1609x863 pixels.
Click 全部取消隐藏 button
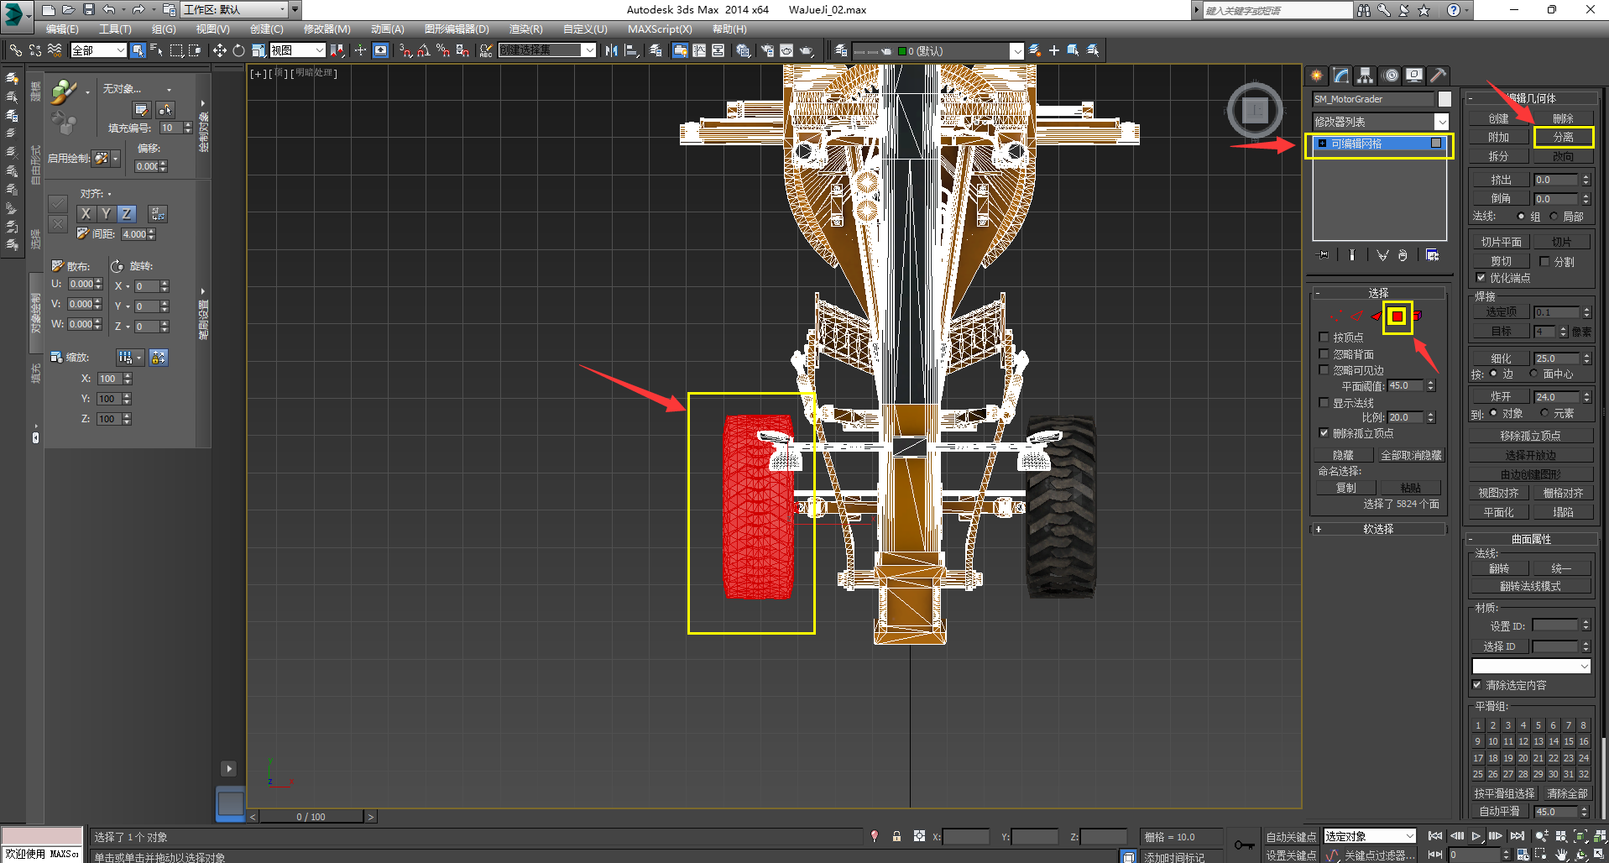coord(1411,455)
